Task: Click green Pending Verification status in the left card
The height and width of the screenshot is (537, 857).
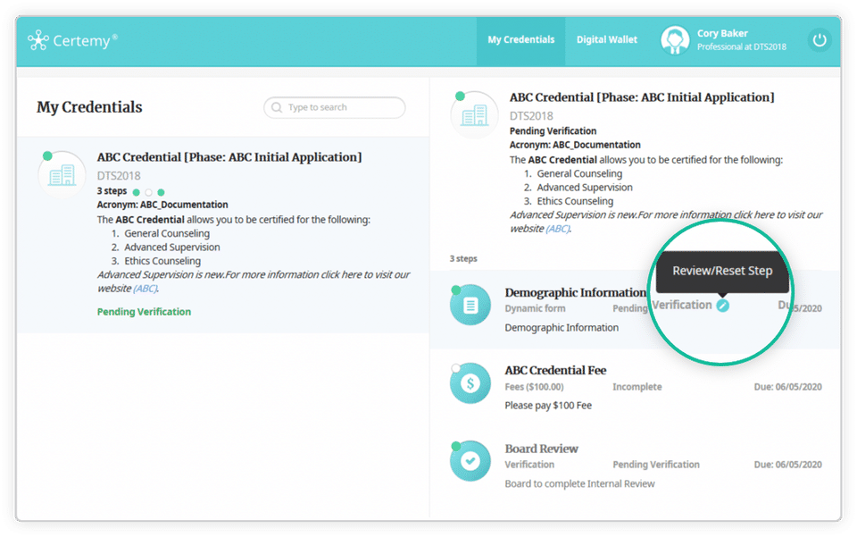Action: pos(144,312)
